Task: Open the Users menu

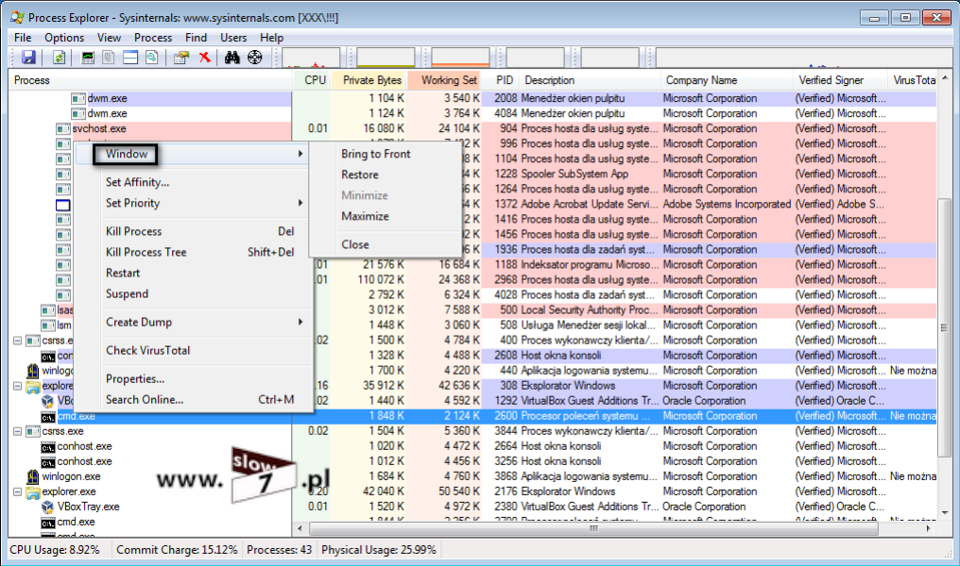Action: point(233,38)
